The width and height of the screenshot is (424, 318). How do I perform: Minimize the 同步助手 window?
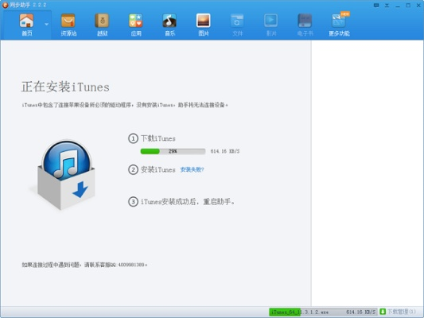[398, 5]
